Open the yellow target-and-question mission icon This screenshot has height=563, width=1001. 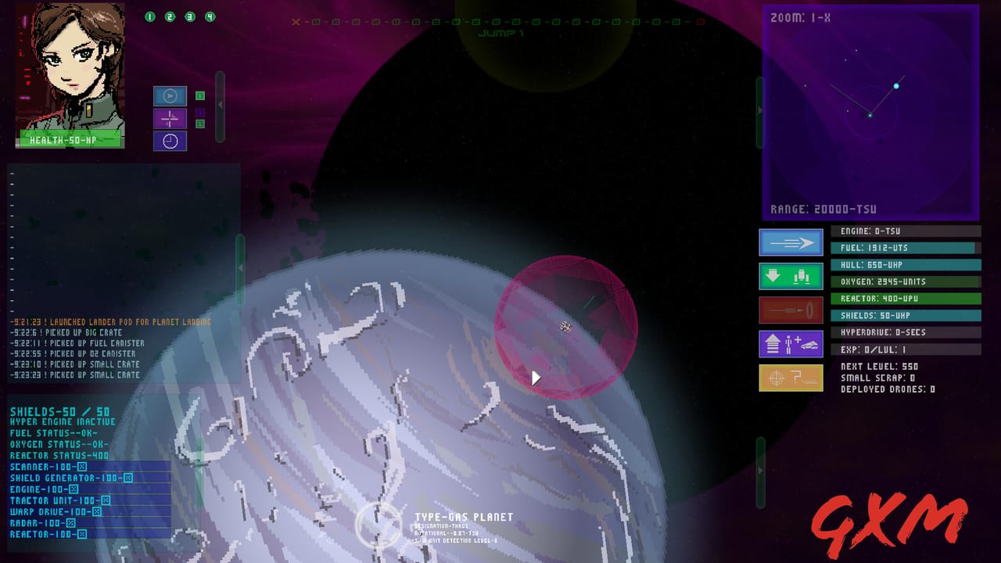click(x=791, y=377)
